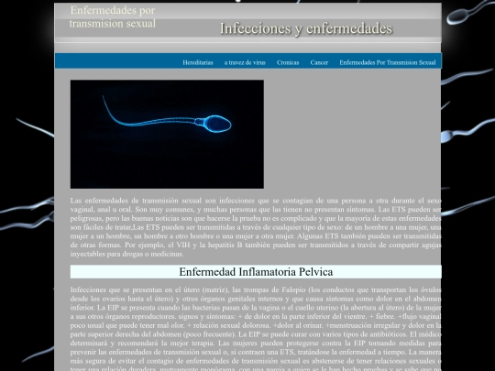Click the paragraph beginning 'Infecciones que se presentan'
Viewport: 495px width, 371px height.
(x=256, y=329)
